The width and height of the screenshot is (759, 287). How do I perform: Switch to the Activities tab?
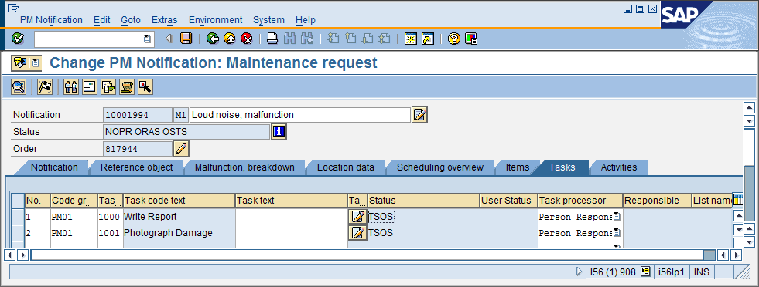pos(619,167)
